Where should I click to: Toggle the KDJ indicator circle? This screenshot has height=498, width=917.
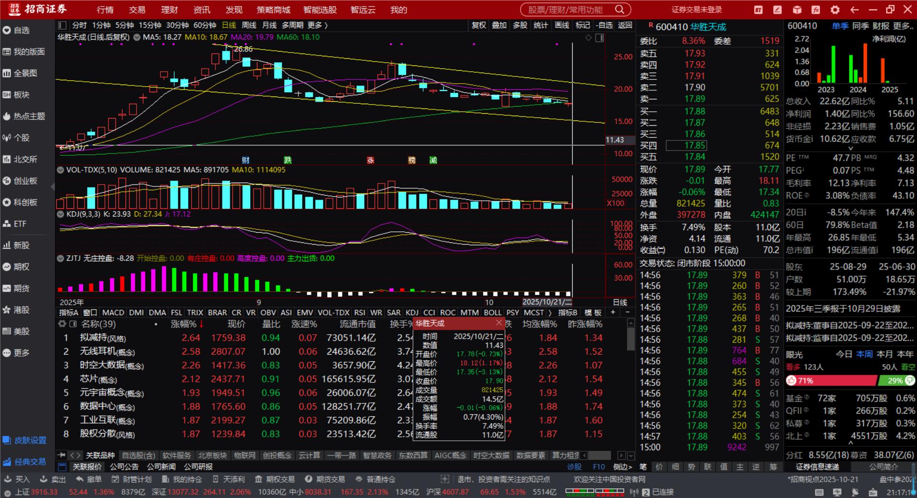(x=61, y=214)
